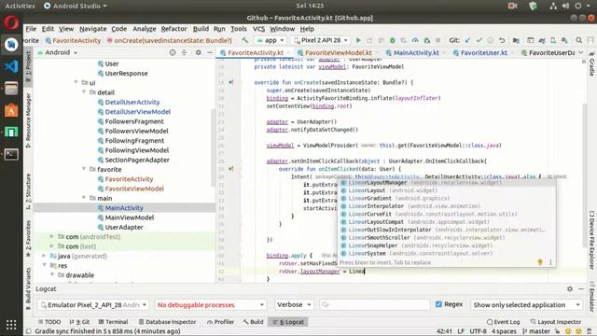
Task: Open the autocomplete popup options menu
Action: 550,262
